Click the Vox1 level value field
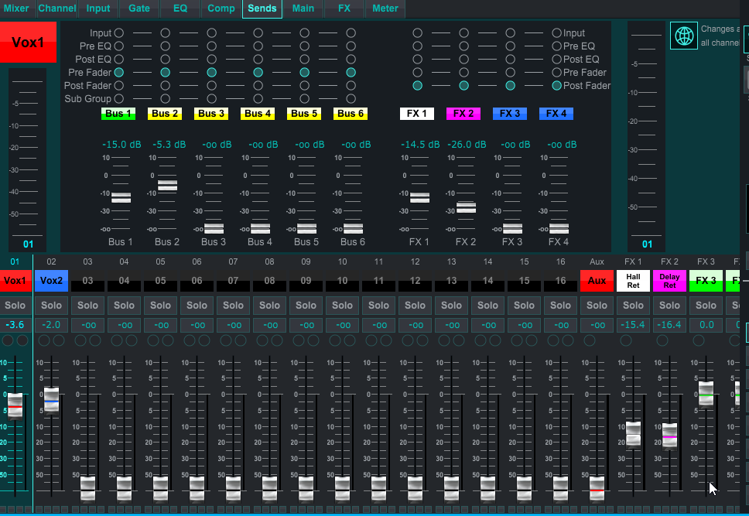Screen dimensions: 749x516 tap(15, 324)
